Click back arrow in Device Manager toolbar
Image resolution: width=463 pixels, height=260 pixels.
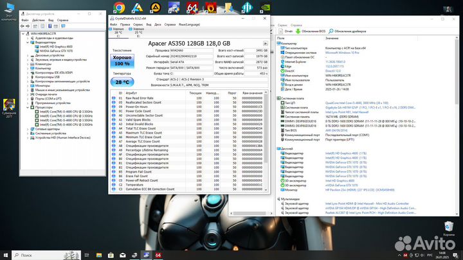23,26
